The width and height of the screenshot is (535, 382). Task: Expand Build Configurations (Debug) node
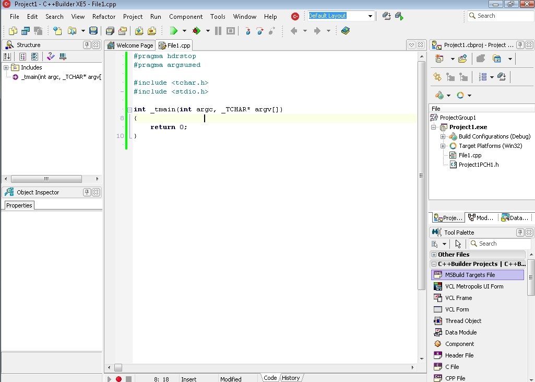click(443, 137)
